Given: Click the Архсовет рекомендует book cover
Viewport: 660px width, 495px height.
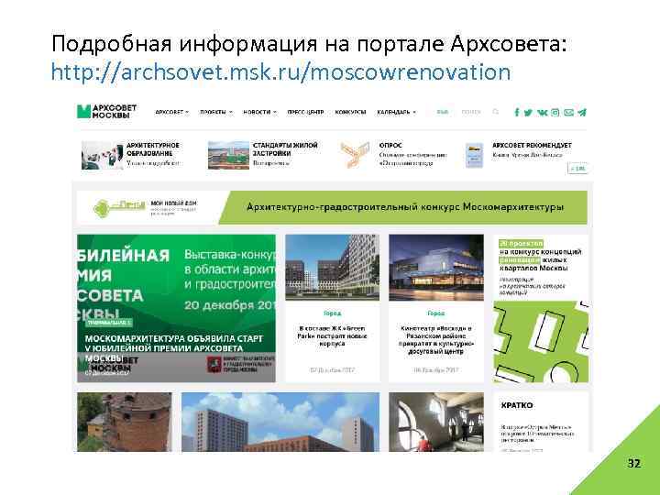Looking at the screenshot, I should (475, 156).
